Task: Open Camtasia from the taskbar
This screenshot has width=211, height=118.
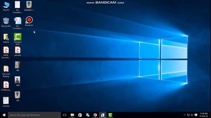Action: click(x=110, y=115)
